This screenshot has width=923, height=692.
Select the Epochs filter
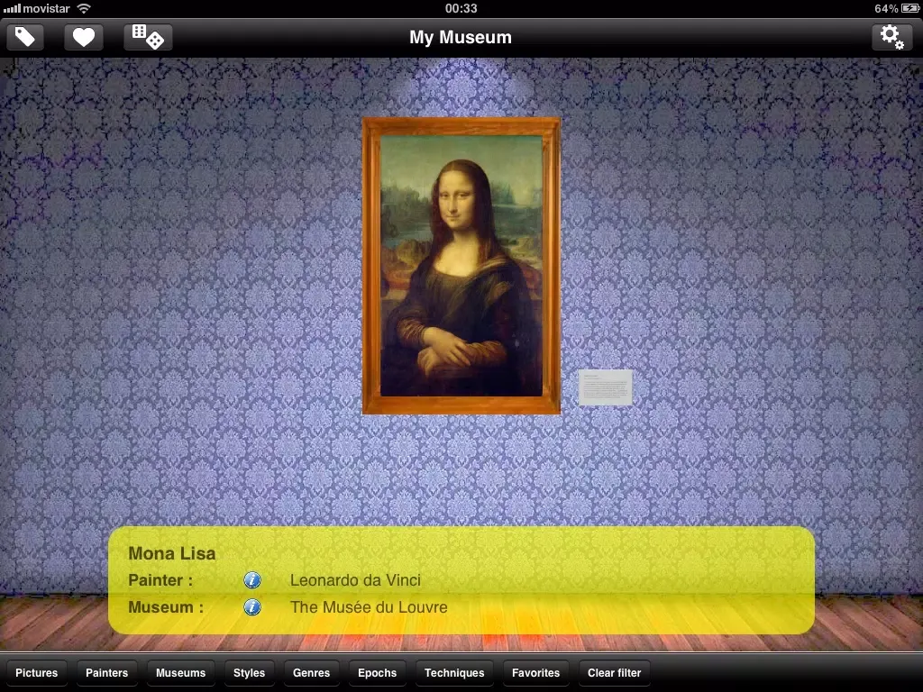378,672
